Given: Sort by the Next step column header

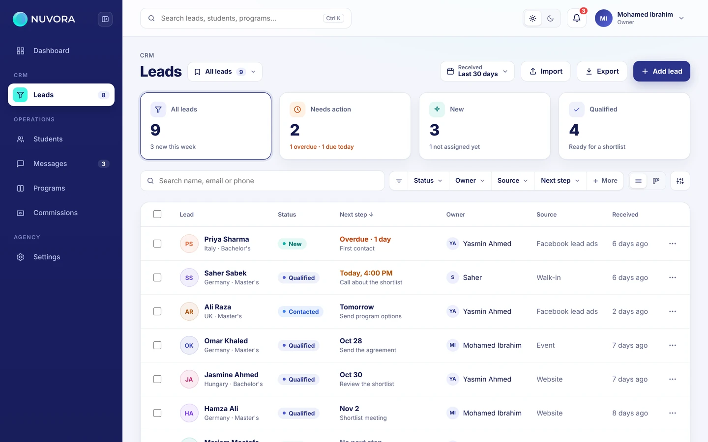Looking at the screenshot, I should coord(356,215).
